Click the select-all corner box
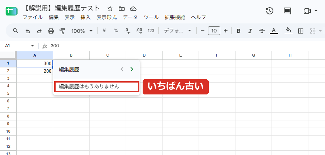The image size is (325, 155). click(8, 55)
